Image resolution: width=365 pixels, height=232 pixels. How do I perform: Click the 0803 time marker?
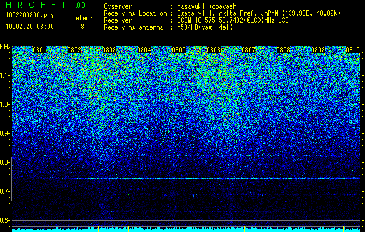[x=109, y=50]
